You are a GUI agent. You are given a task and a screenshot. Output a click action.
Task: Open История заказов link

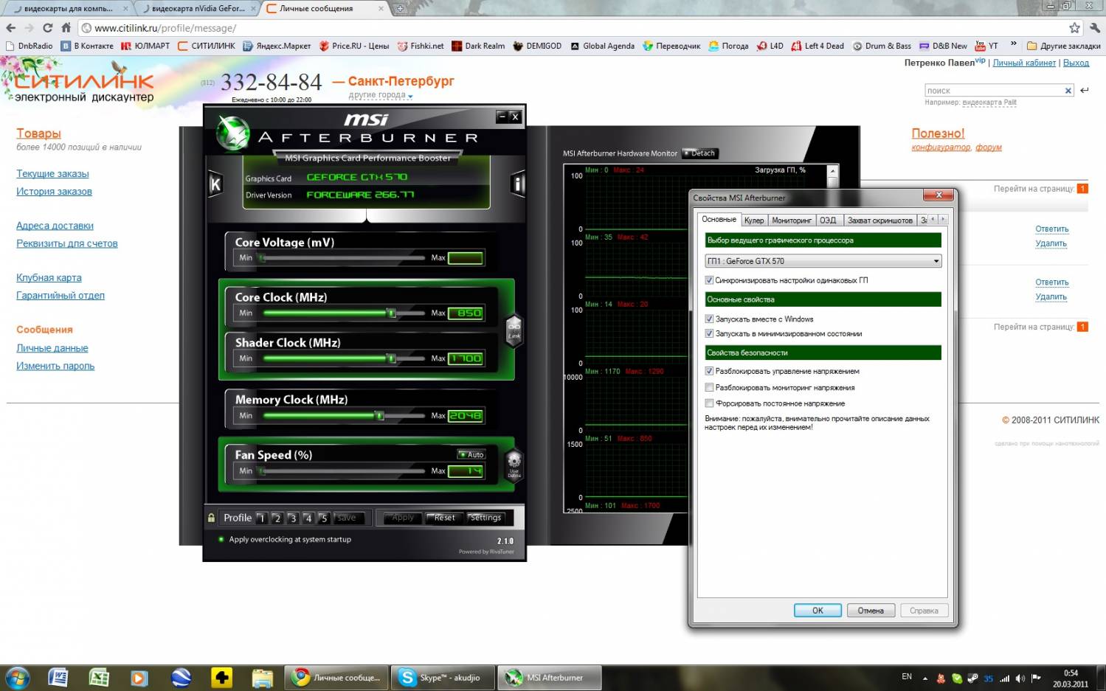tap(54, 192)
